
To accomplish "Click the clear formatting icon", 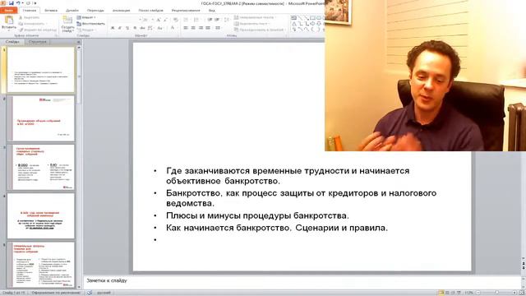I will click(x=175, y=20).
